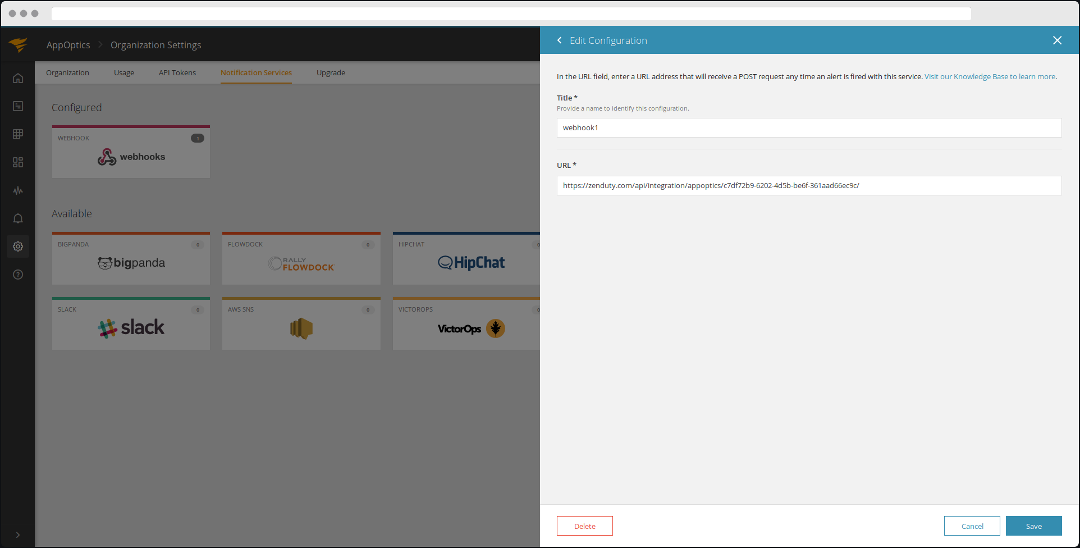This screenshot has width=1080, height=548.
Task: Save the webhook configuration
Action: click(x=1034, y=526)
